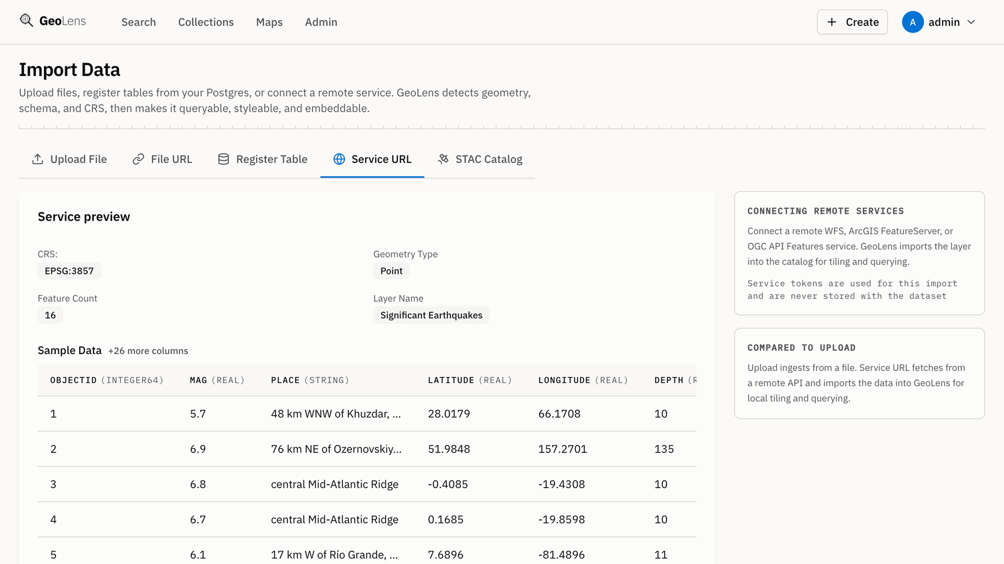This screenshot has height=564, width=1004.
Task: Click the Compared to Upload heading
Action: [801, 348]
